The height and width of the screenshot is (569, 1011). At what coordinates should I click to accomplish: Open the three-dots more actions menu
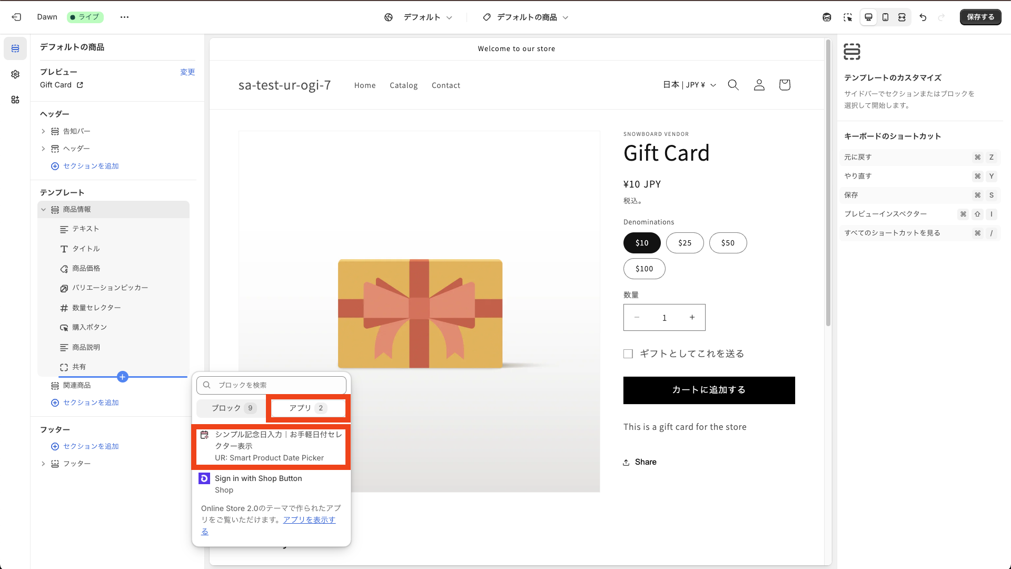pyautogui.click(x=124, y=17)
